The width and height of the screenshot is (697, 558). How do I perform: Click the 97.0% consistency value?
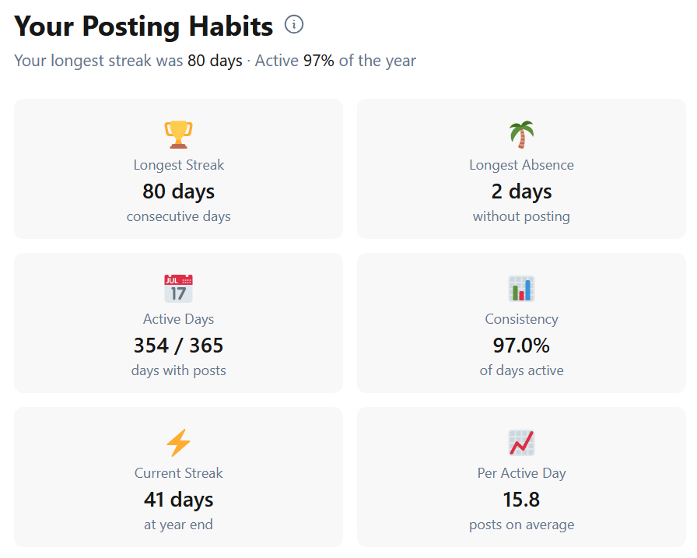(x=521, y=346)
